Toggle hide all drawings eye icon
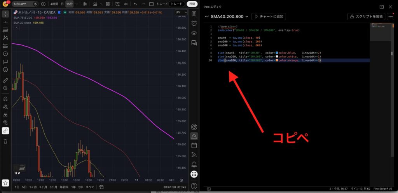This screenshot has width=398, height=193. 5,122
